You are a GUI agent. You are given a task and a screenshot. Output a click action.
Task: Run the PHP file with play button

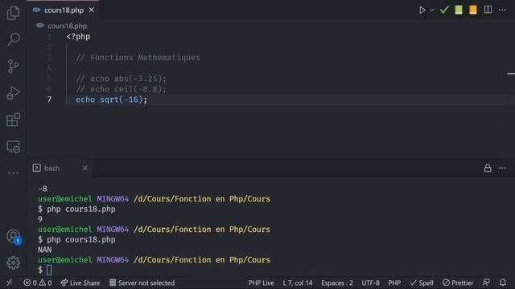pyautogui.click(x=422, y=10)
